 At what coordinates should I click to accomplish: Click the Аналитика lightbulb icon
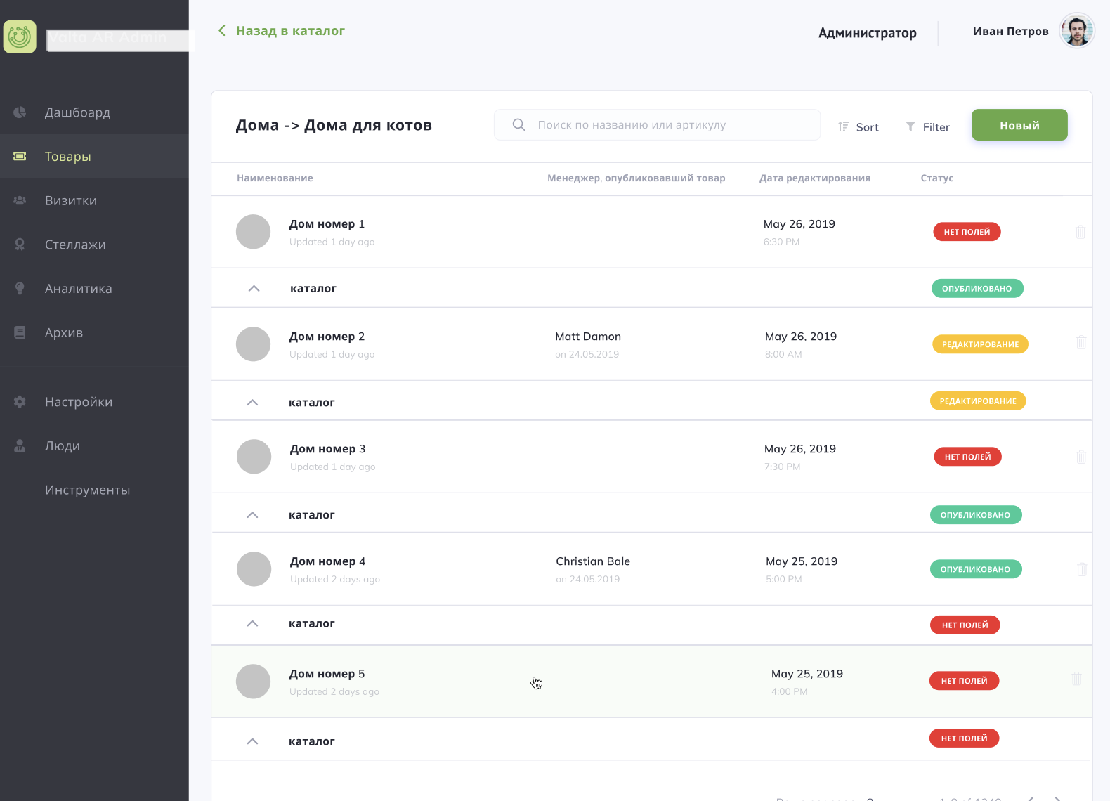(x=20, y=288)
